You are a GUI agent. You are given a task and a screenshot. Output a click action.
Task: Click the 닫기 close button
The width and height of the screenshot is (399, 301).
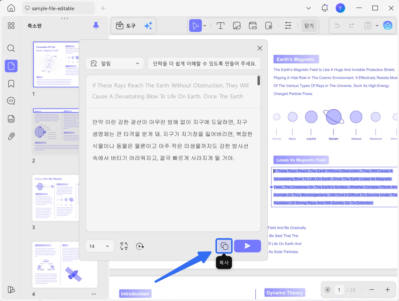(309, 26)
